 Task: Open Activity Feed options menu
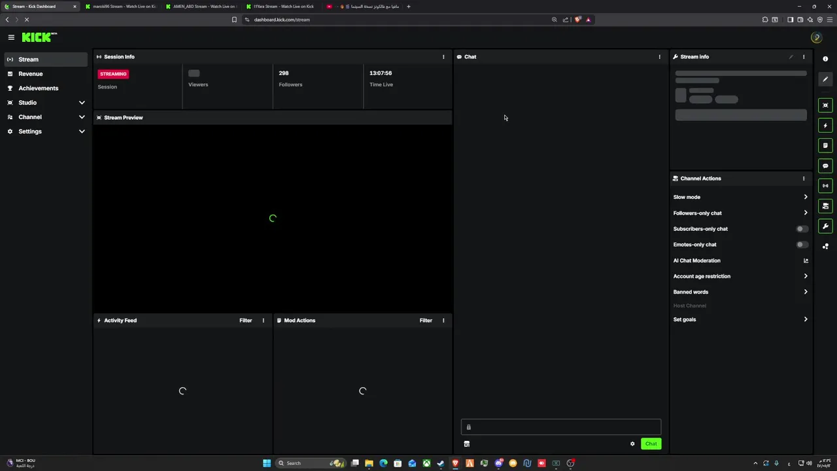[x=264, y=321]
